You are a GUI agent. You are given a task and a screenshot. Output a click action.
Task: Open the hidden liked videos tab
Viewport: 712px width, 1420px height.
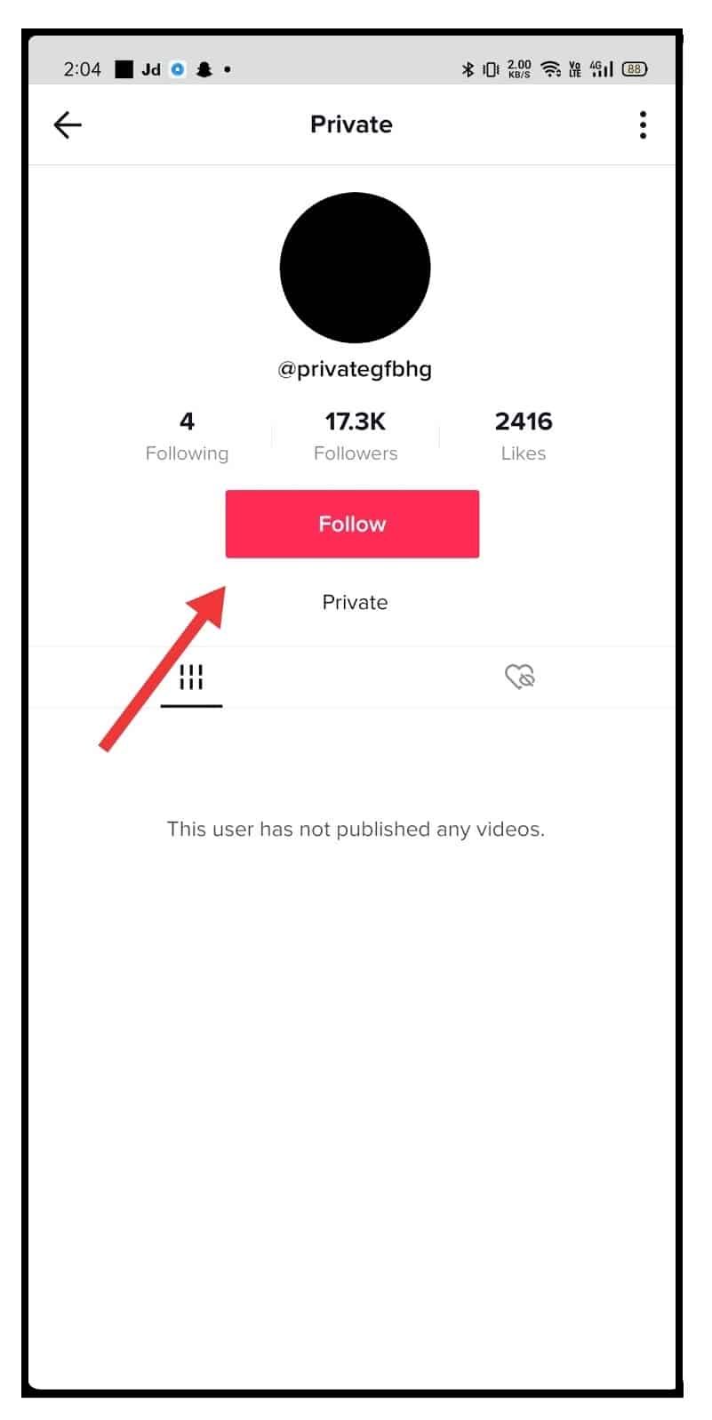pyautogui.click(x=520, y=678)
